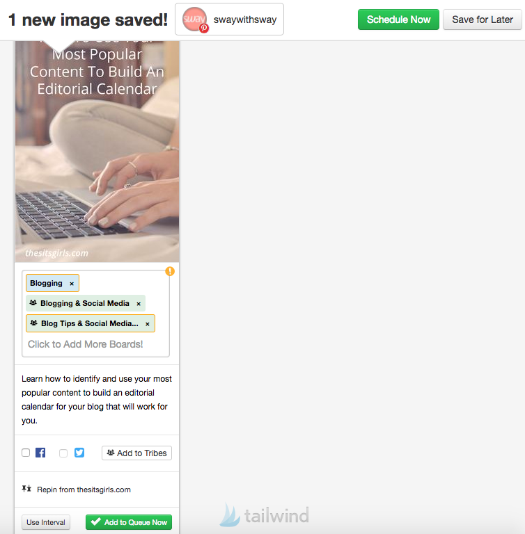Click the Twitter bird icon

tap(79, 453)
